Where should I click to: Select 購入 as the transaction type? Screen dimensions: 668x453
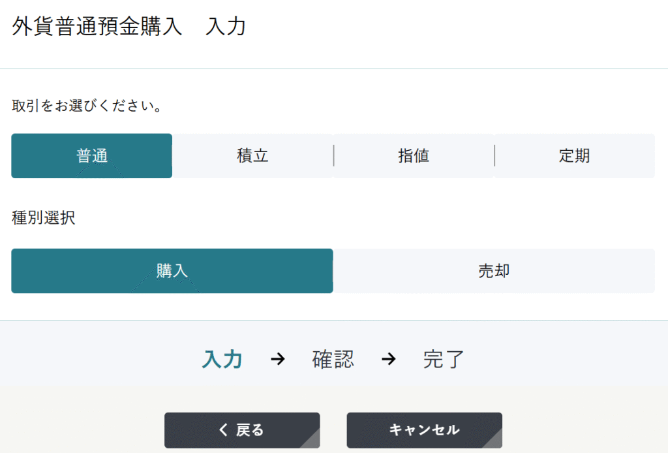172,271
